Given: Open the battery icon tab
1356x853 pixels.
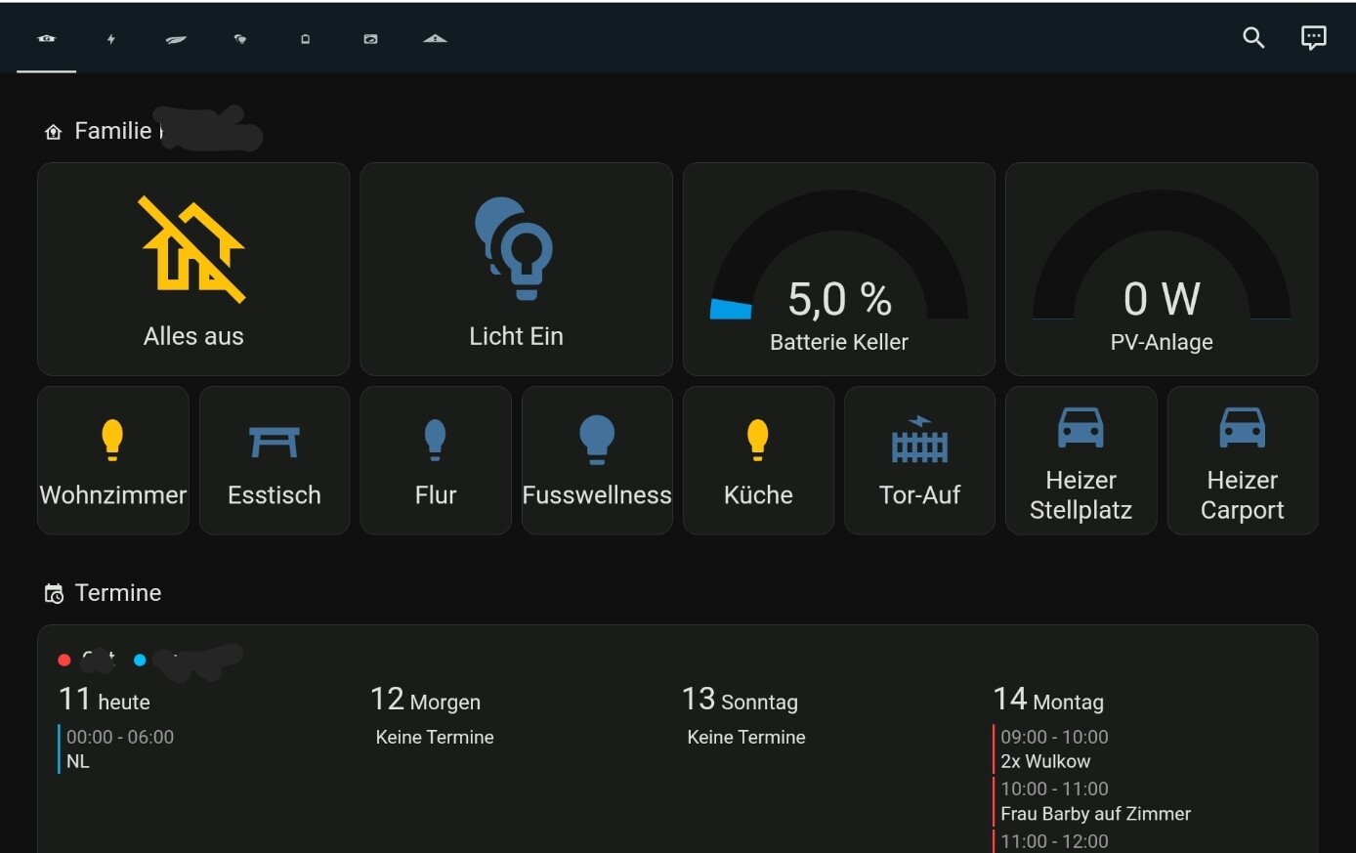Looking at the screenshot, I should click(305, 39).
